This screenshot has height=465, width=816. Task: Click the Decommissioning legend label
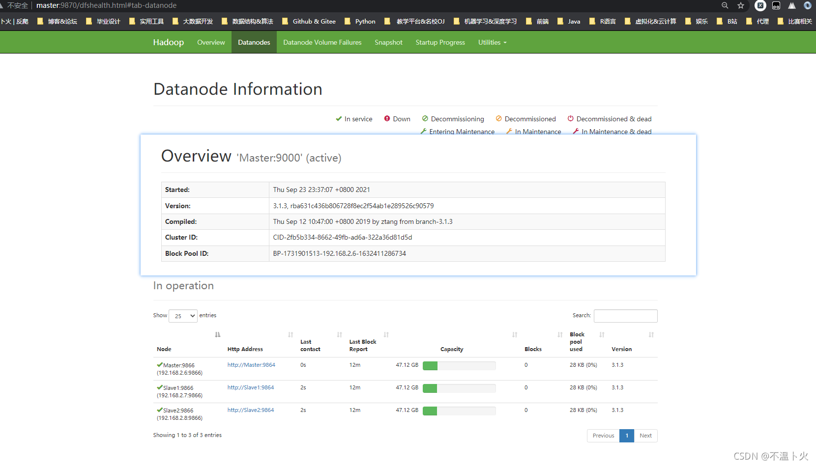458,119
